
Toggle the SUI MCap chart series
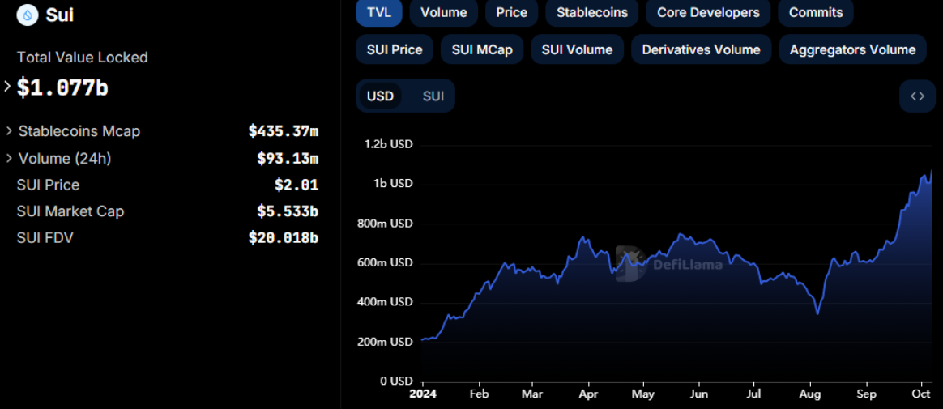coord(482,49)
